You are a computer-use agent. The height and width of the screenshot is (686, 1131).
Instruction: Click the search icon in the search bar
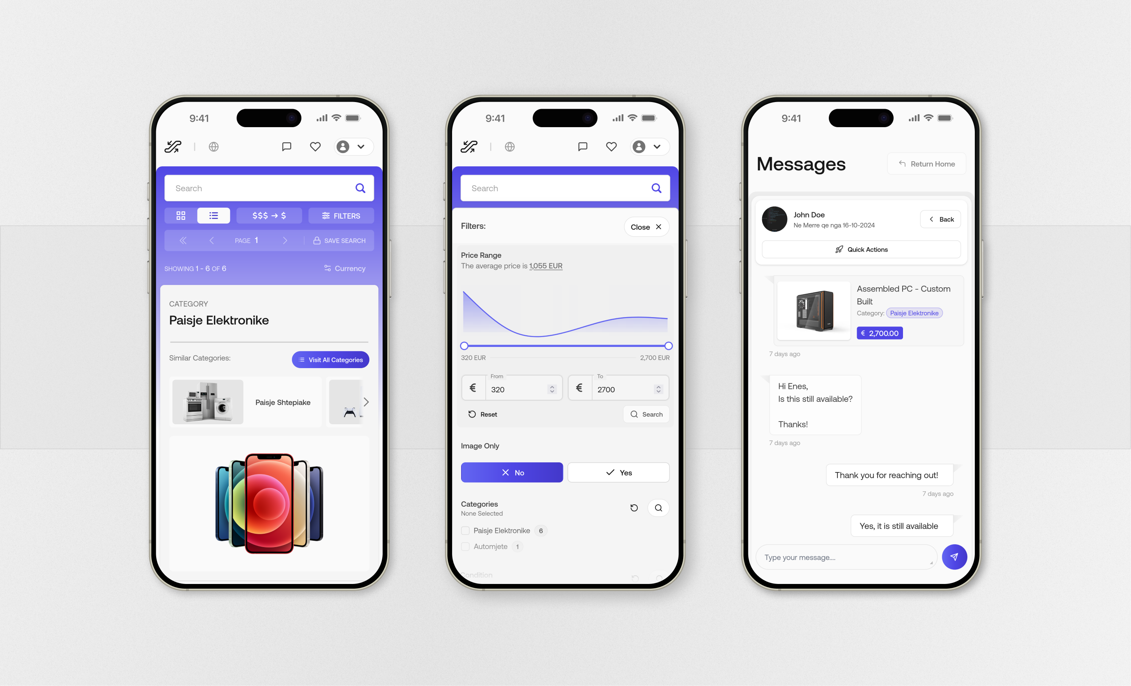361,188
